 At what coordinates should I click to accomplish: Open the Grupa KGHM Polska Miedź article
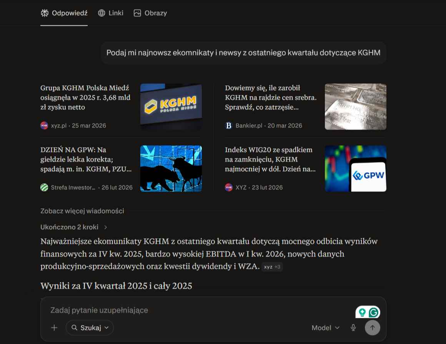[x=85, y=98]
